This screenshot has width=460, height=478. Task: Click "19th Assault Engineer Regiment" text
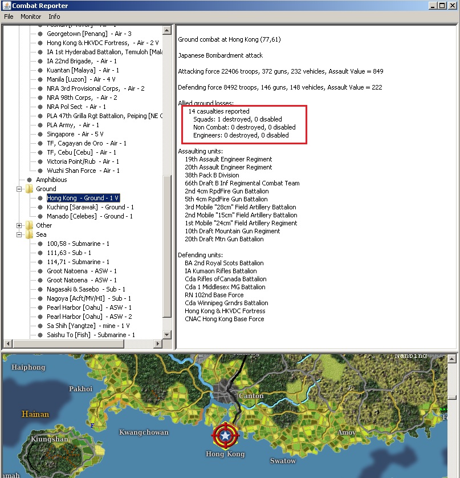click(x=228, y=159)
